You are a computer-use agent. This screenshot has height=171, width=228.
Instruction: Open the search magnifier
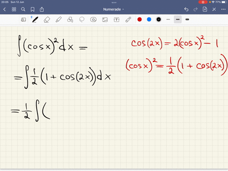tap(23, 9)
